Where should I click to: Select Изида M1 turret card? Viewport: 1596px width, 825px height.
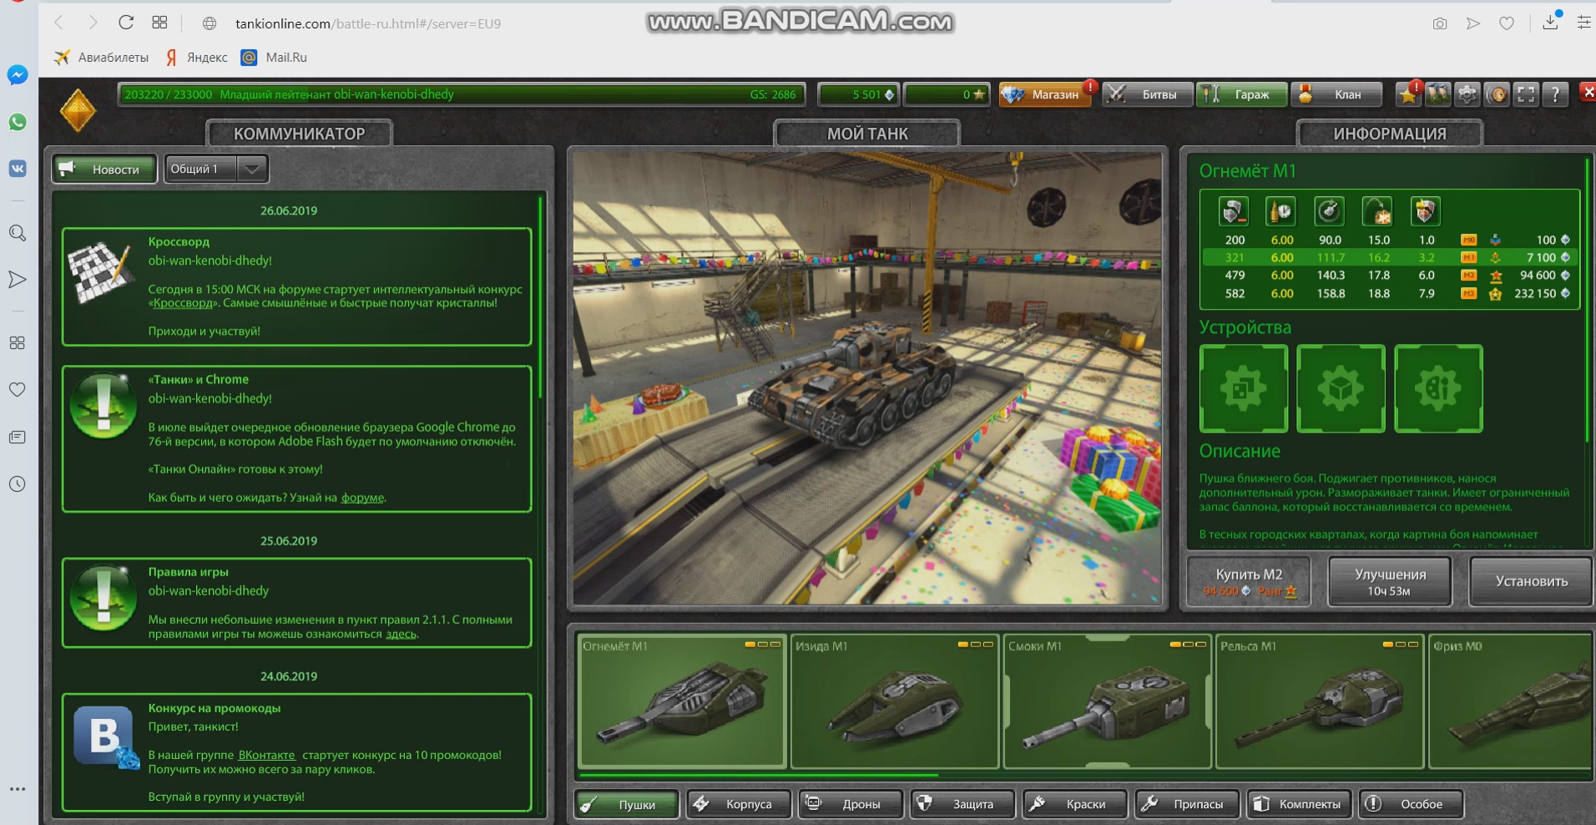[x=895, y=701]
